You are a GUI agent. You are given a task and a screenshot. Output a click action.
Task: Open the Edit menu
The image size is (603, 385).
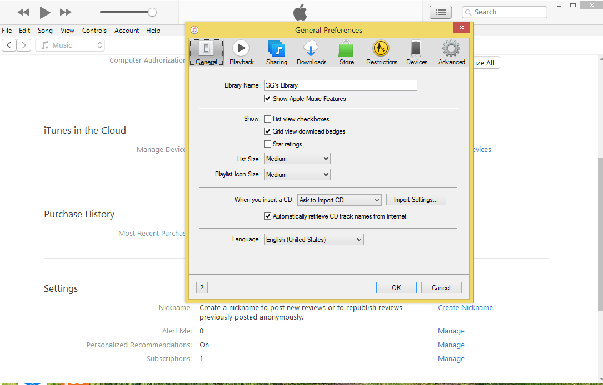pos(24,31)
